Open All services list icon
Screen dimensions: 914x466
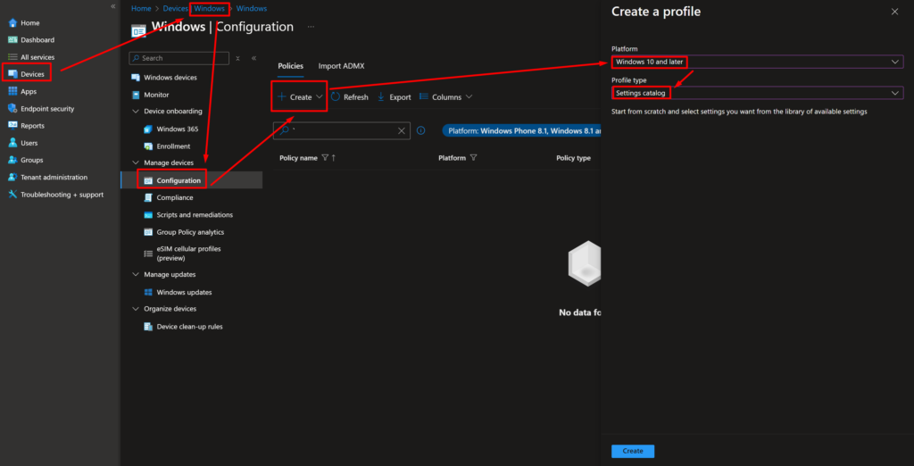12,57
